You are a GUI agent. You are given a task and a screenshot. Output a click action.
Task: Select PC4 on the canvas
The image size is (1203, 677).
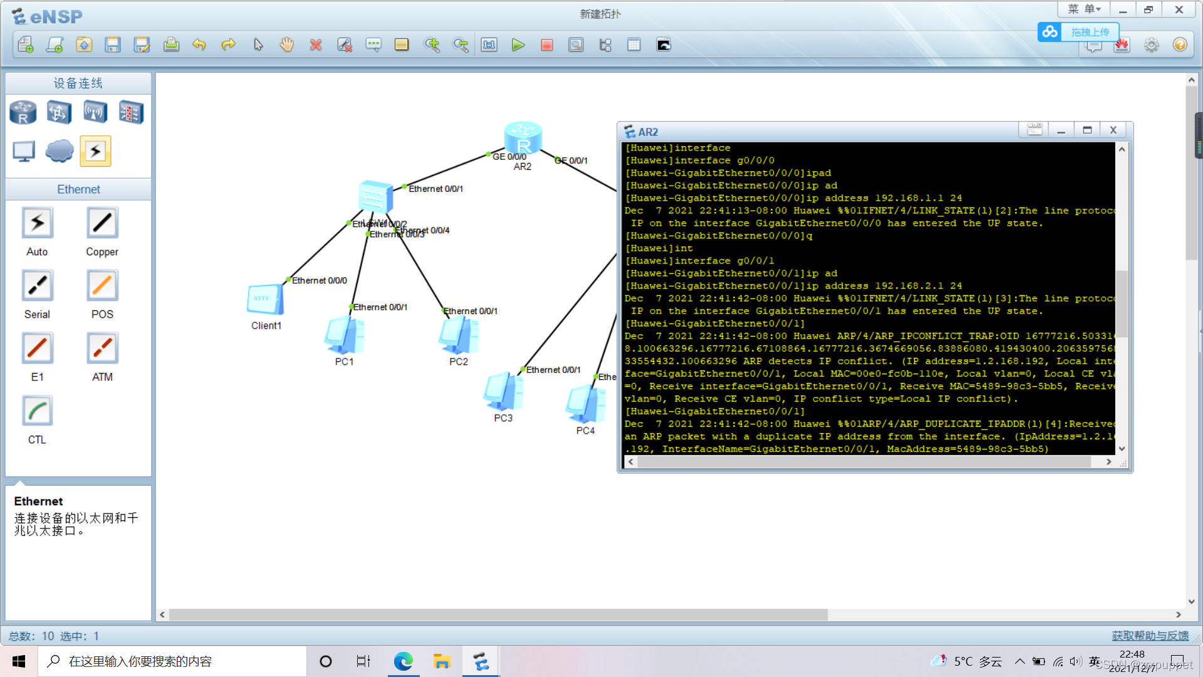585,404
